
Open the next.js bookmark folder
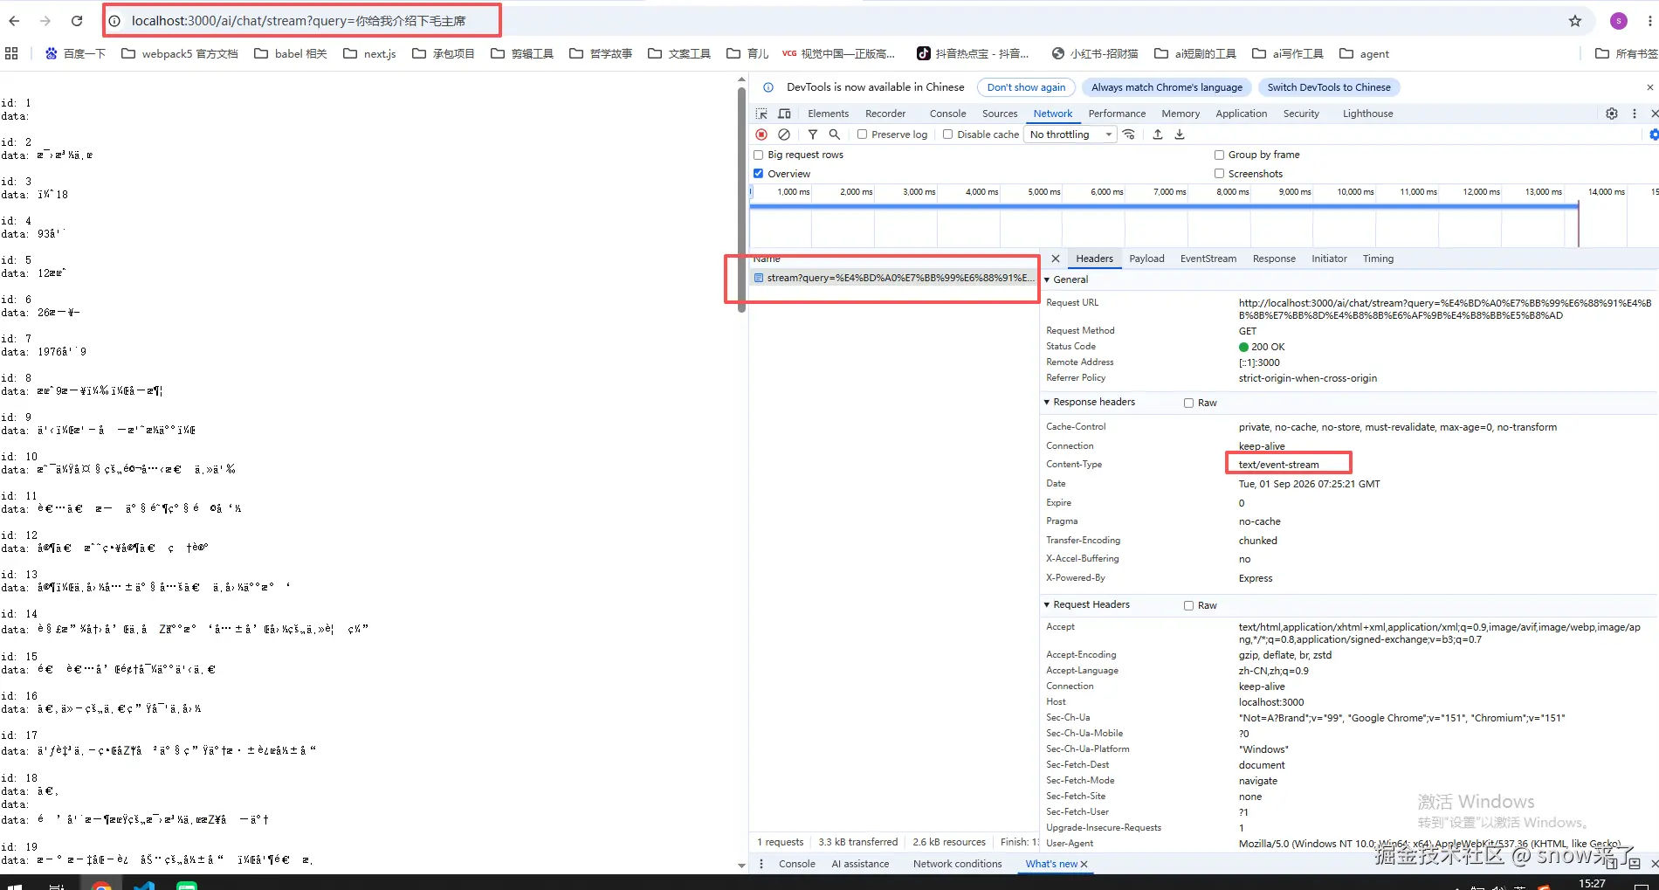[370, 53]
